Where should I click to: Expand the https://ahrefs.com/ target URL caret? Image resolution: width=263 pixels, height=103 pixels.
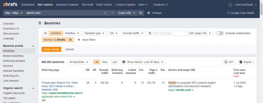(193, 90)
